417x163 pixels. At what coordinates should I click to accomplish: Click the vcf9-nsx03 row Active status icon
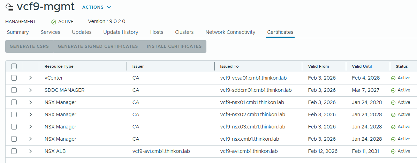click(393, 127)
